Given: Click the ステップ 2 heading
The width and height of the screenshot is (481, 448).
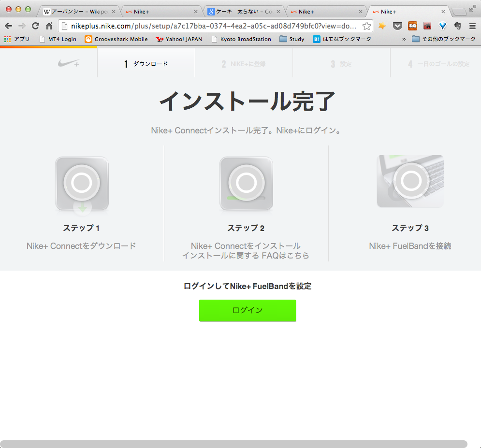Looking at the screenshot, I should [246, 228].
